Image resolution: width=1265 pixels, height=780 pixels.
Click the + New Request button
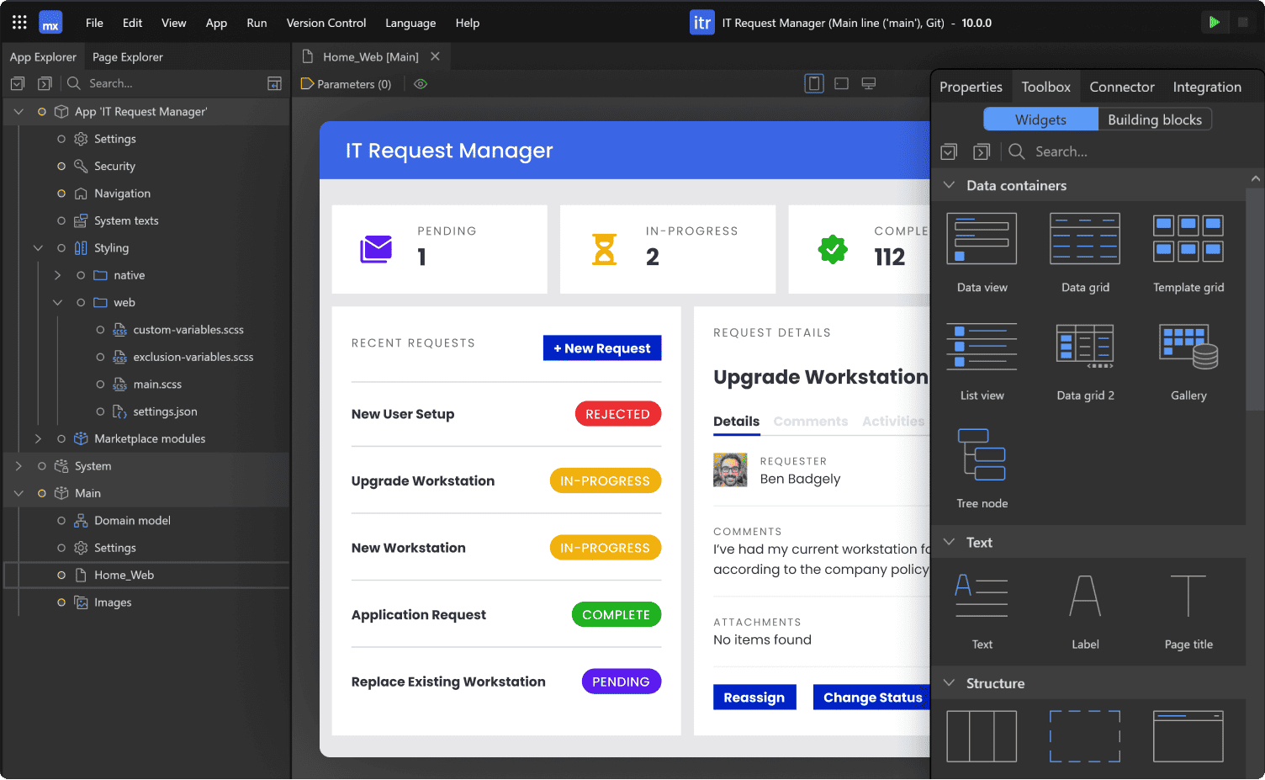coord(602,348)
